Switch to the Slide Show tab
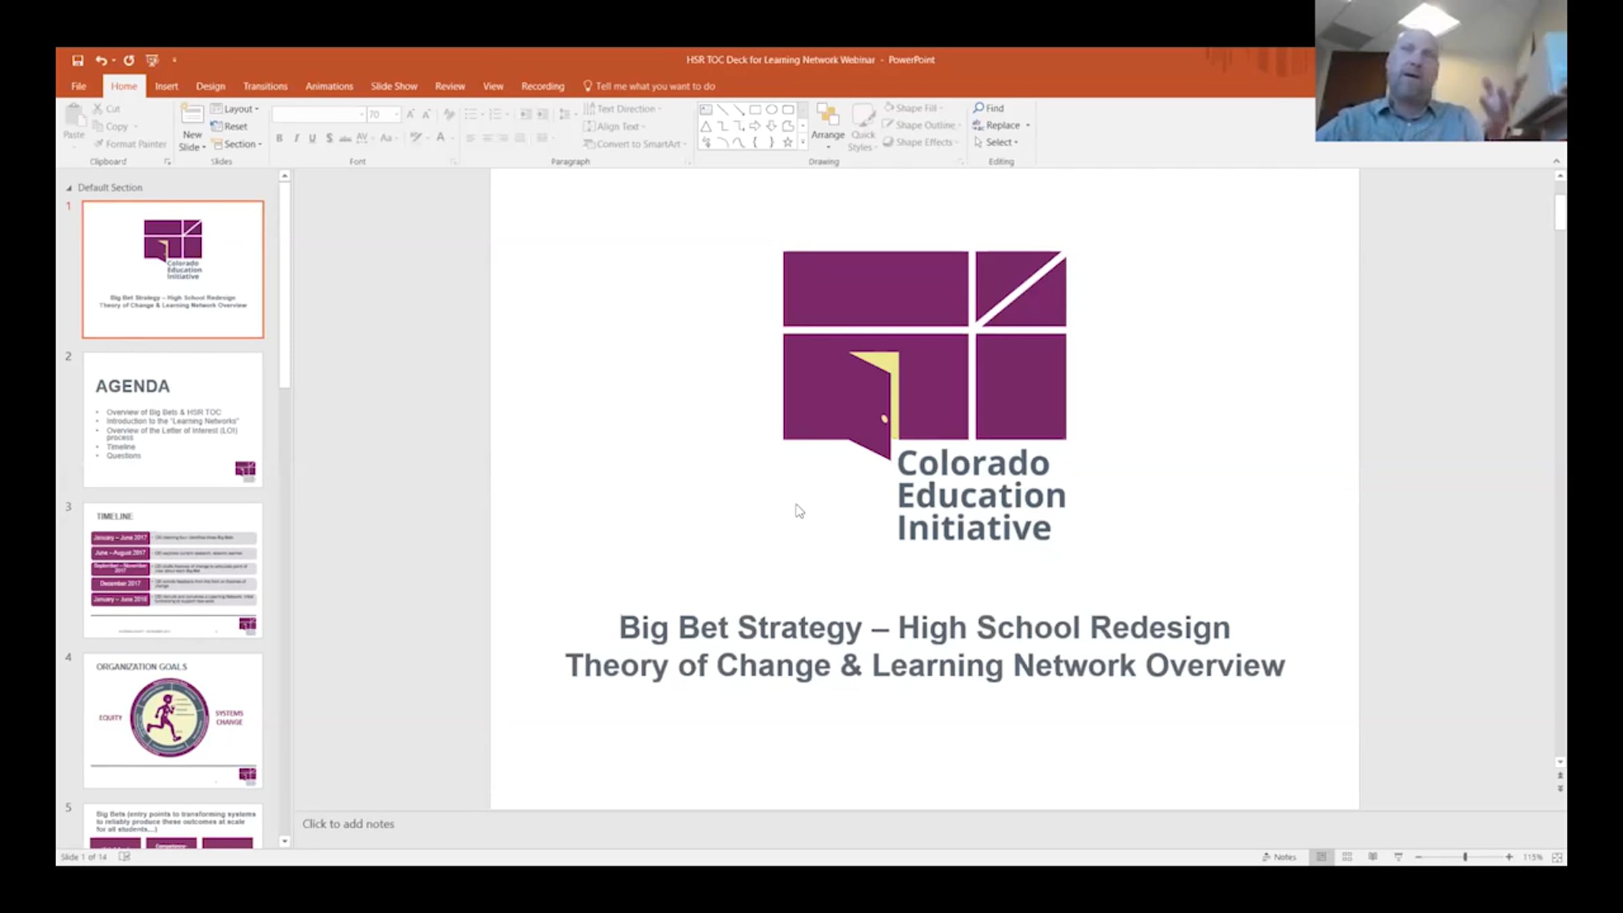The height and width of the screenshot is (913, 1623). pyautogui.click(x=394, y=86)
